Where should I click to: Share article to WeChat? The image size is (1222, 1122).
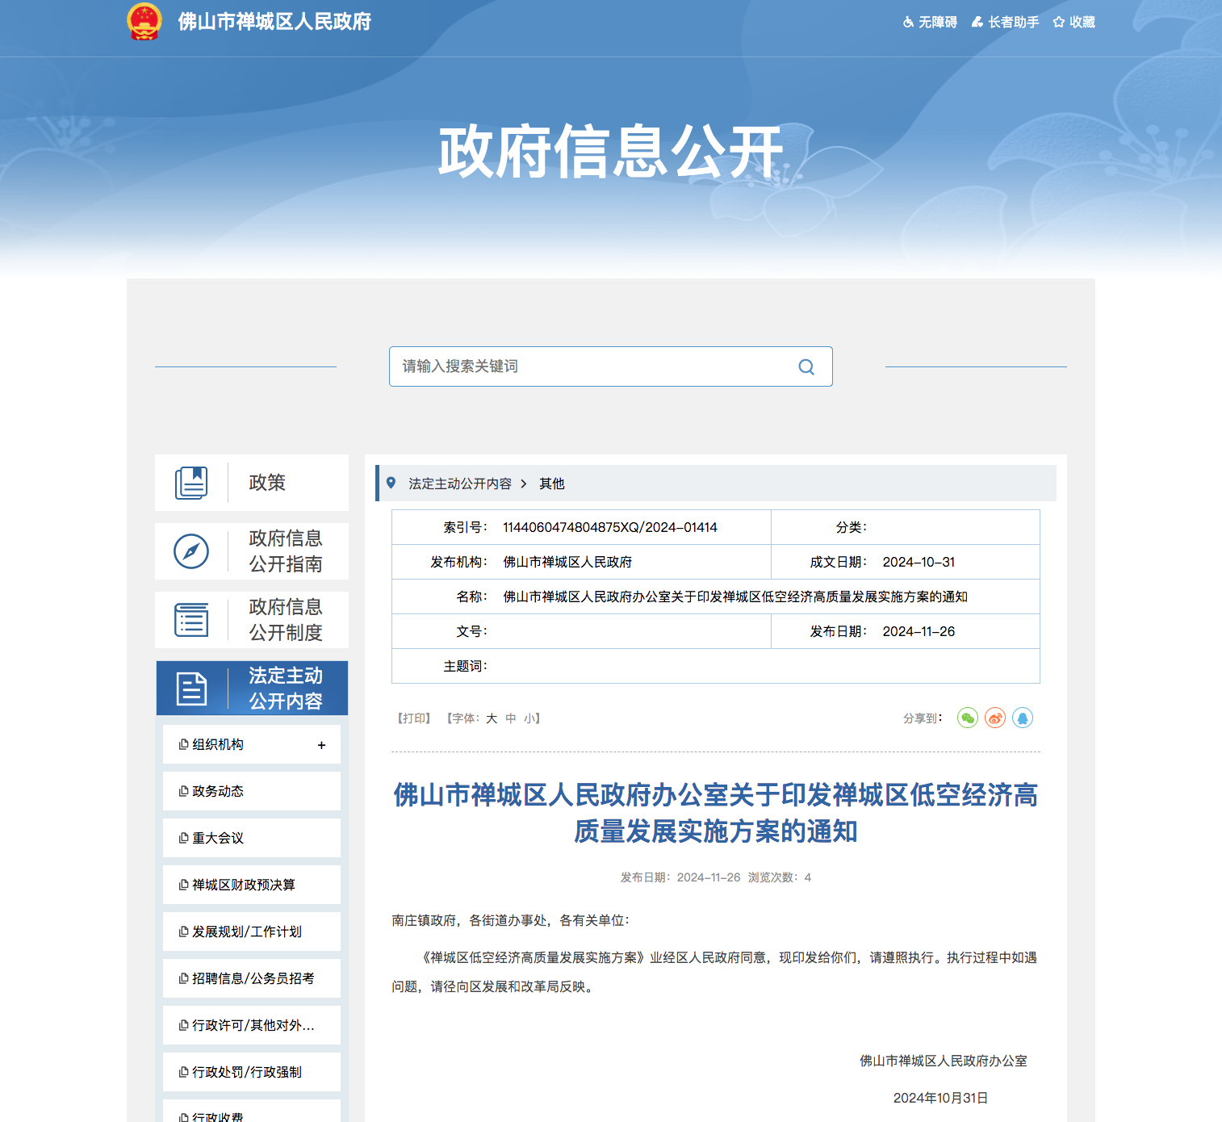point(967,718)
